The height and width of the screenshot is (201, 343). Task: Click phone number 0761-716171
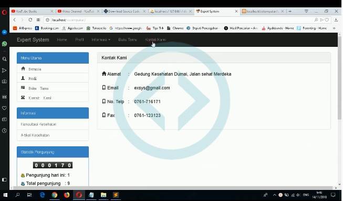click(147, 102)
